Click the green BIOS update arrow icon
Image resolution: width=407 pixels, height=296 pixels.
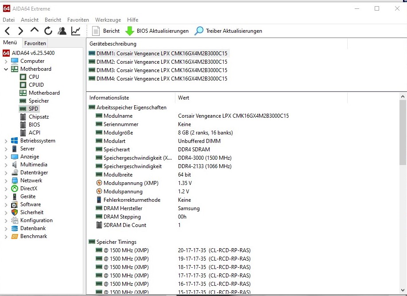(129, 31)
